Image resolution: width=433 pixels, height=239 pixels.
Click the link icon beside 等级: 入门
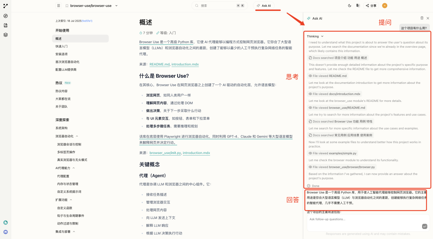pyautogui.click(x=158, y=33)
